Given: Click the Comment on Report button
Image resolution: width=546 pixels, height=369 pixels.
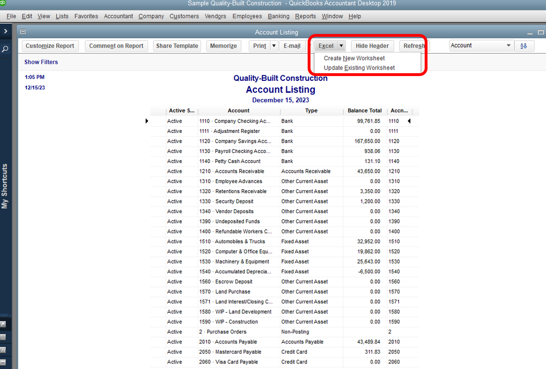Looking at the screenshot, I should pyautogui.click(x=116, y=45).
